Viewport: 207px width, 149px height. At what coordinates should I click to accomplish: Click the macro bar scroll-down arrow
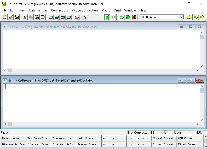(x=205, y=146)
